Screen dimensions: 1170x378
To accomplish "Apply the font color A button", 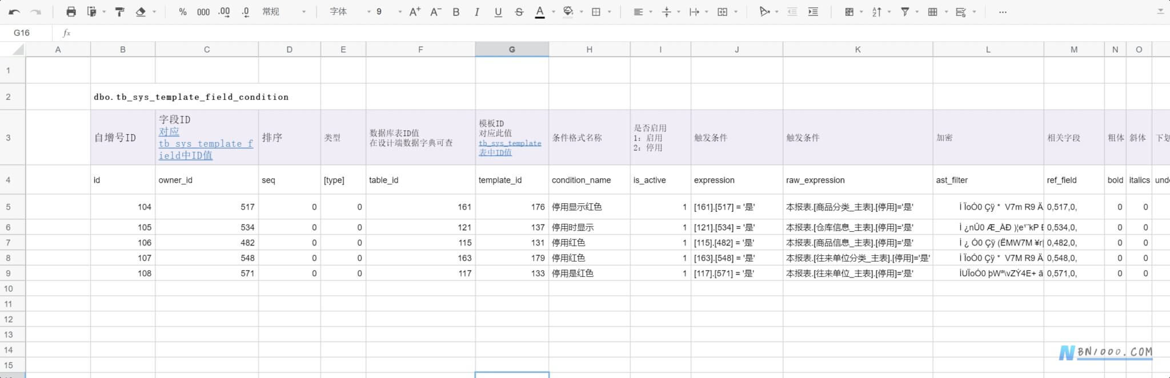I will coord(539,12).
